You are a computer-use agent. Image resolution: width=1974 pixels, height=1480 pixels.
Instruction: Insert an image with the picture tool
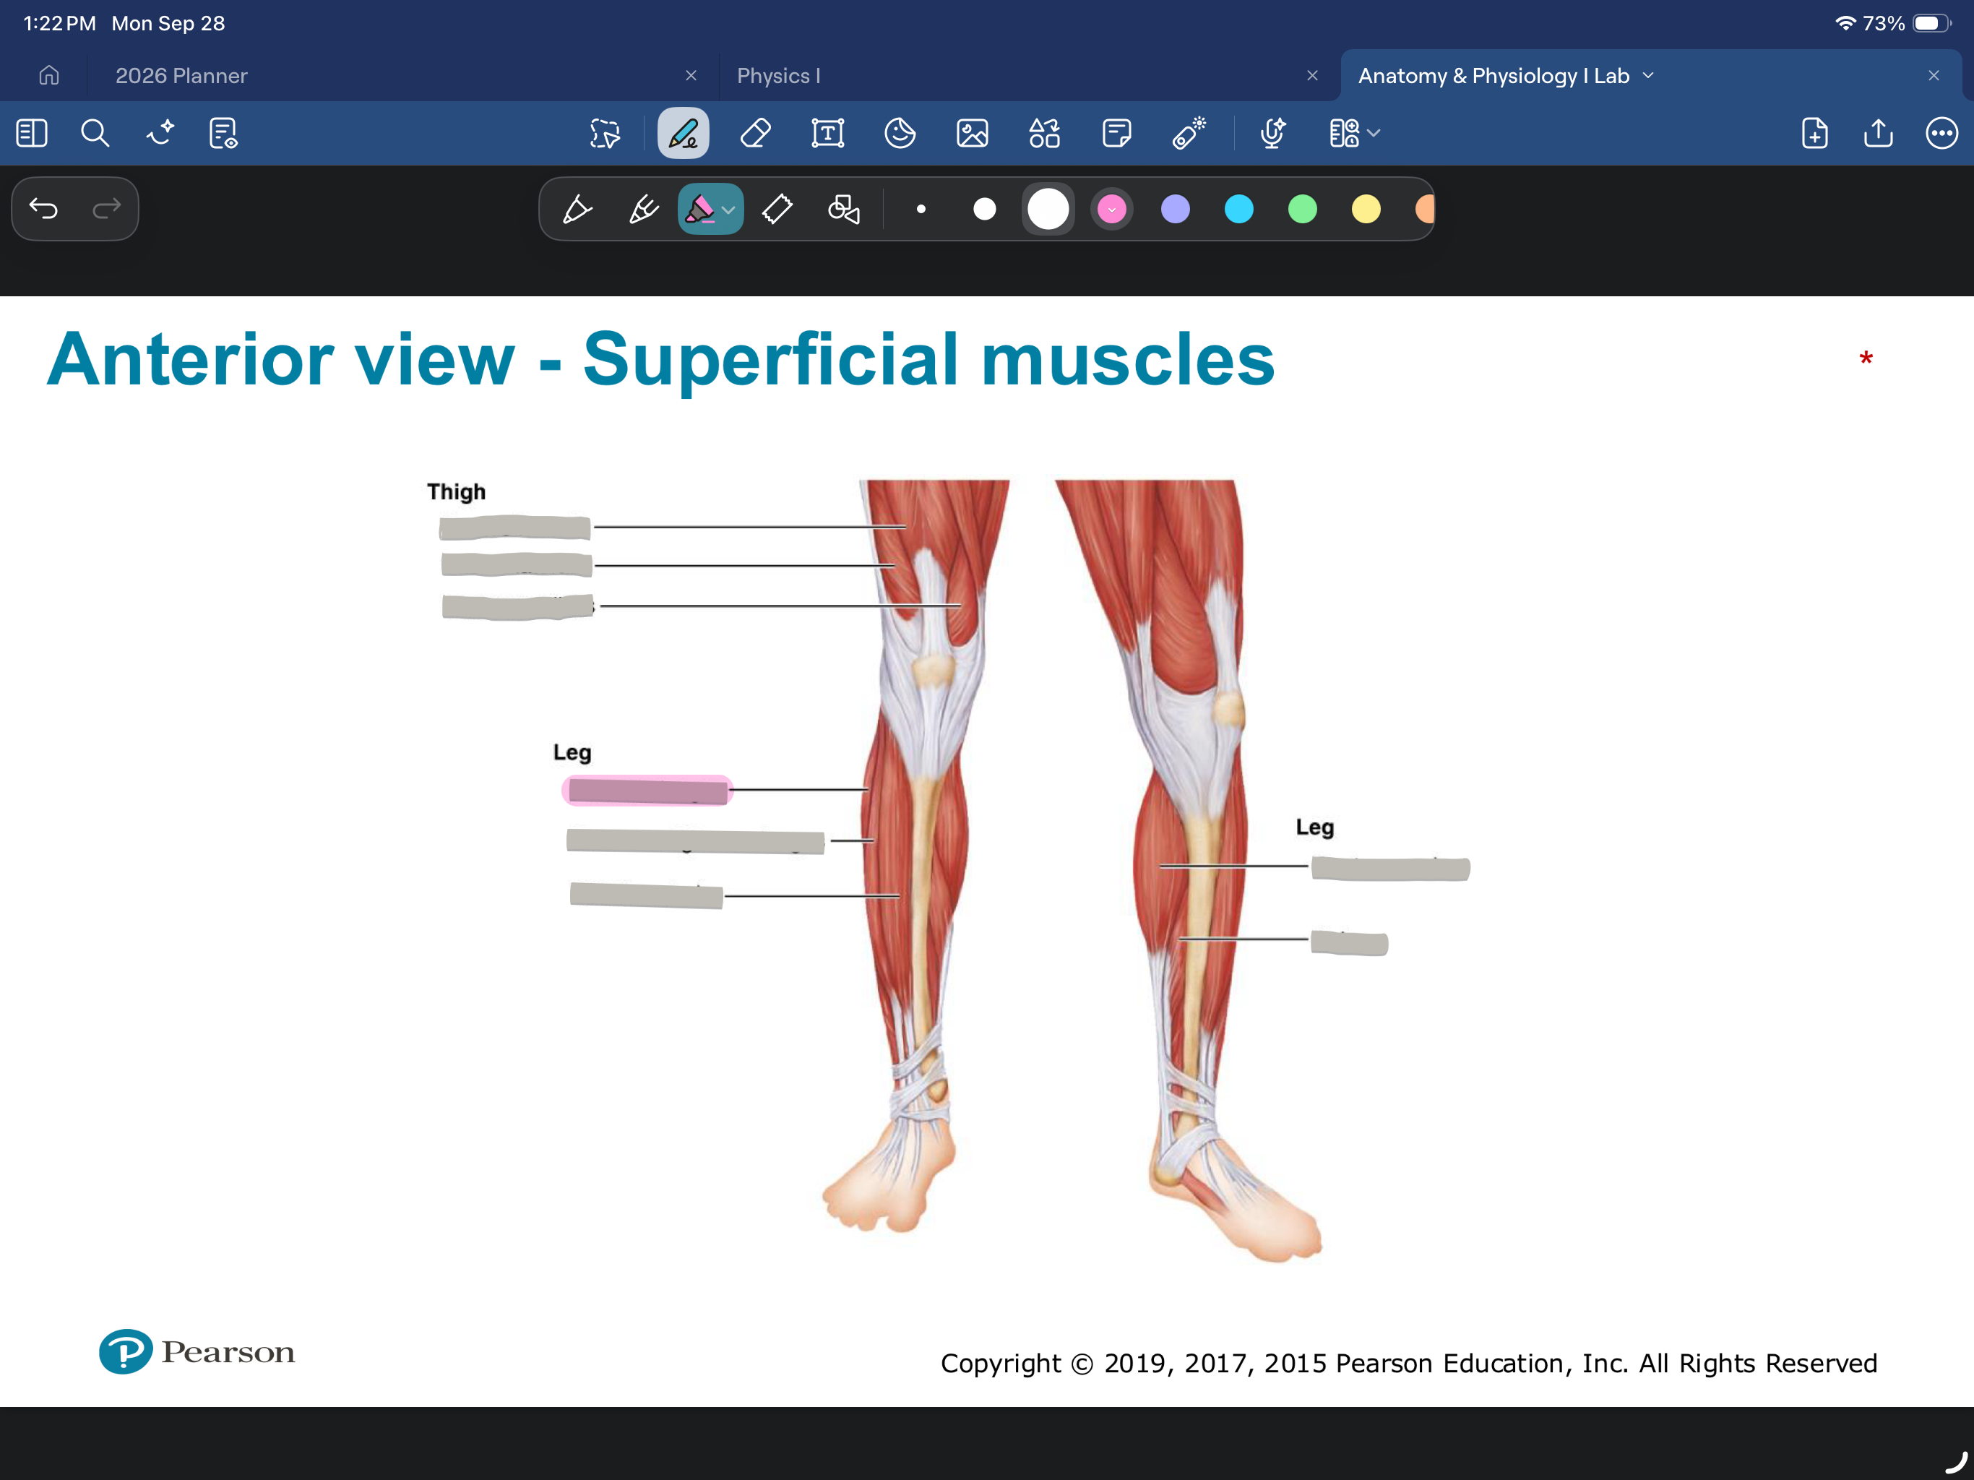[972, 134]
